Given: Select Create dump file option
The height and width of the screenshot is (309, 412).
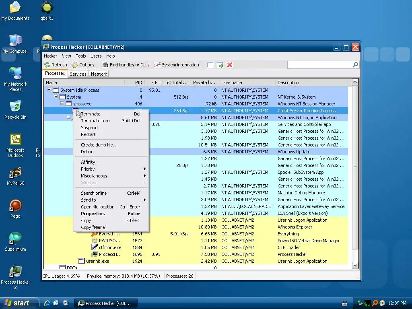Looking at the screenshot, I should coord(111,145).
